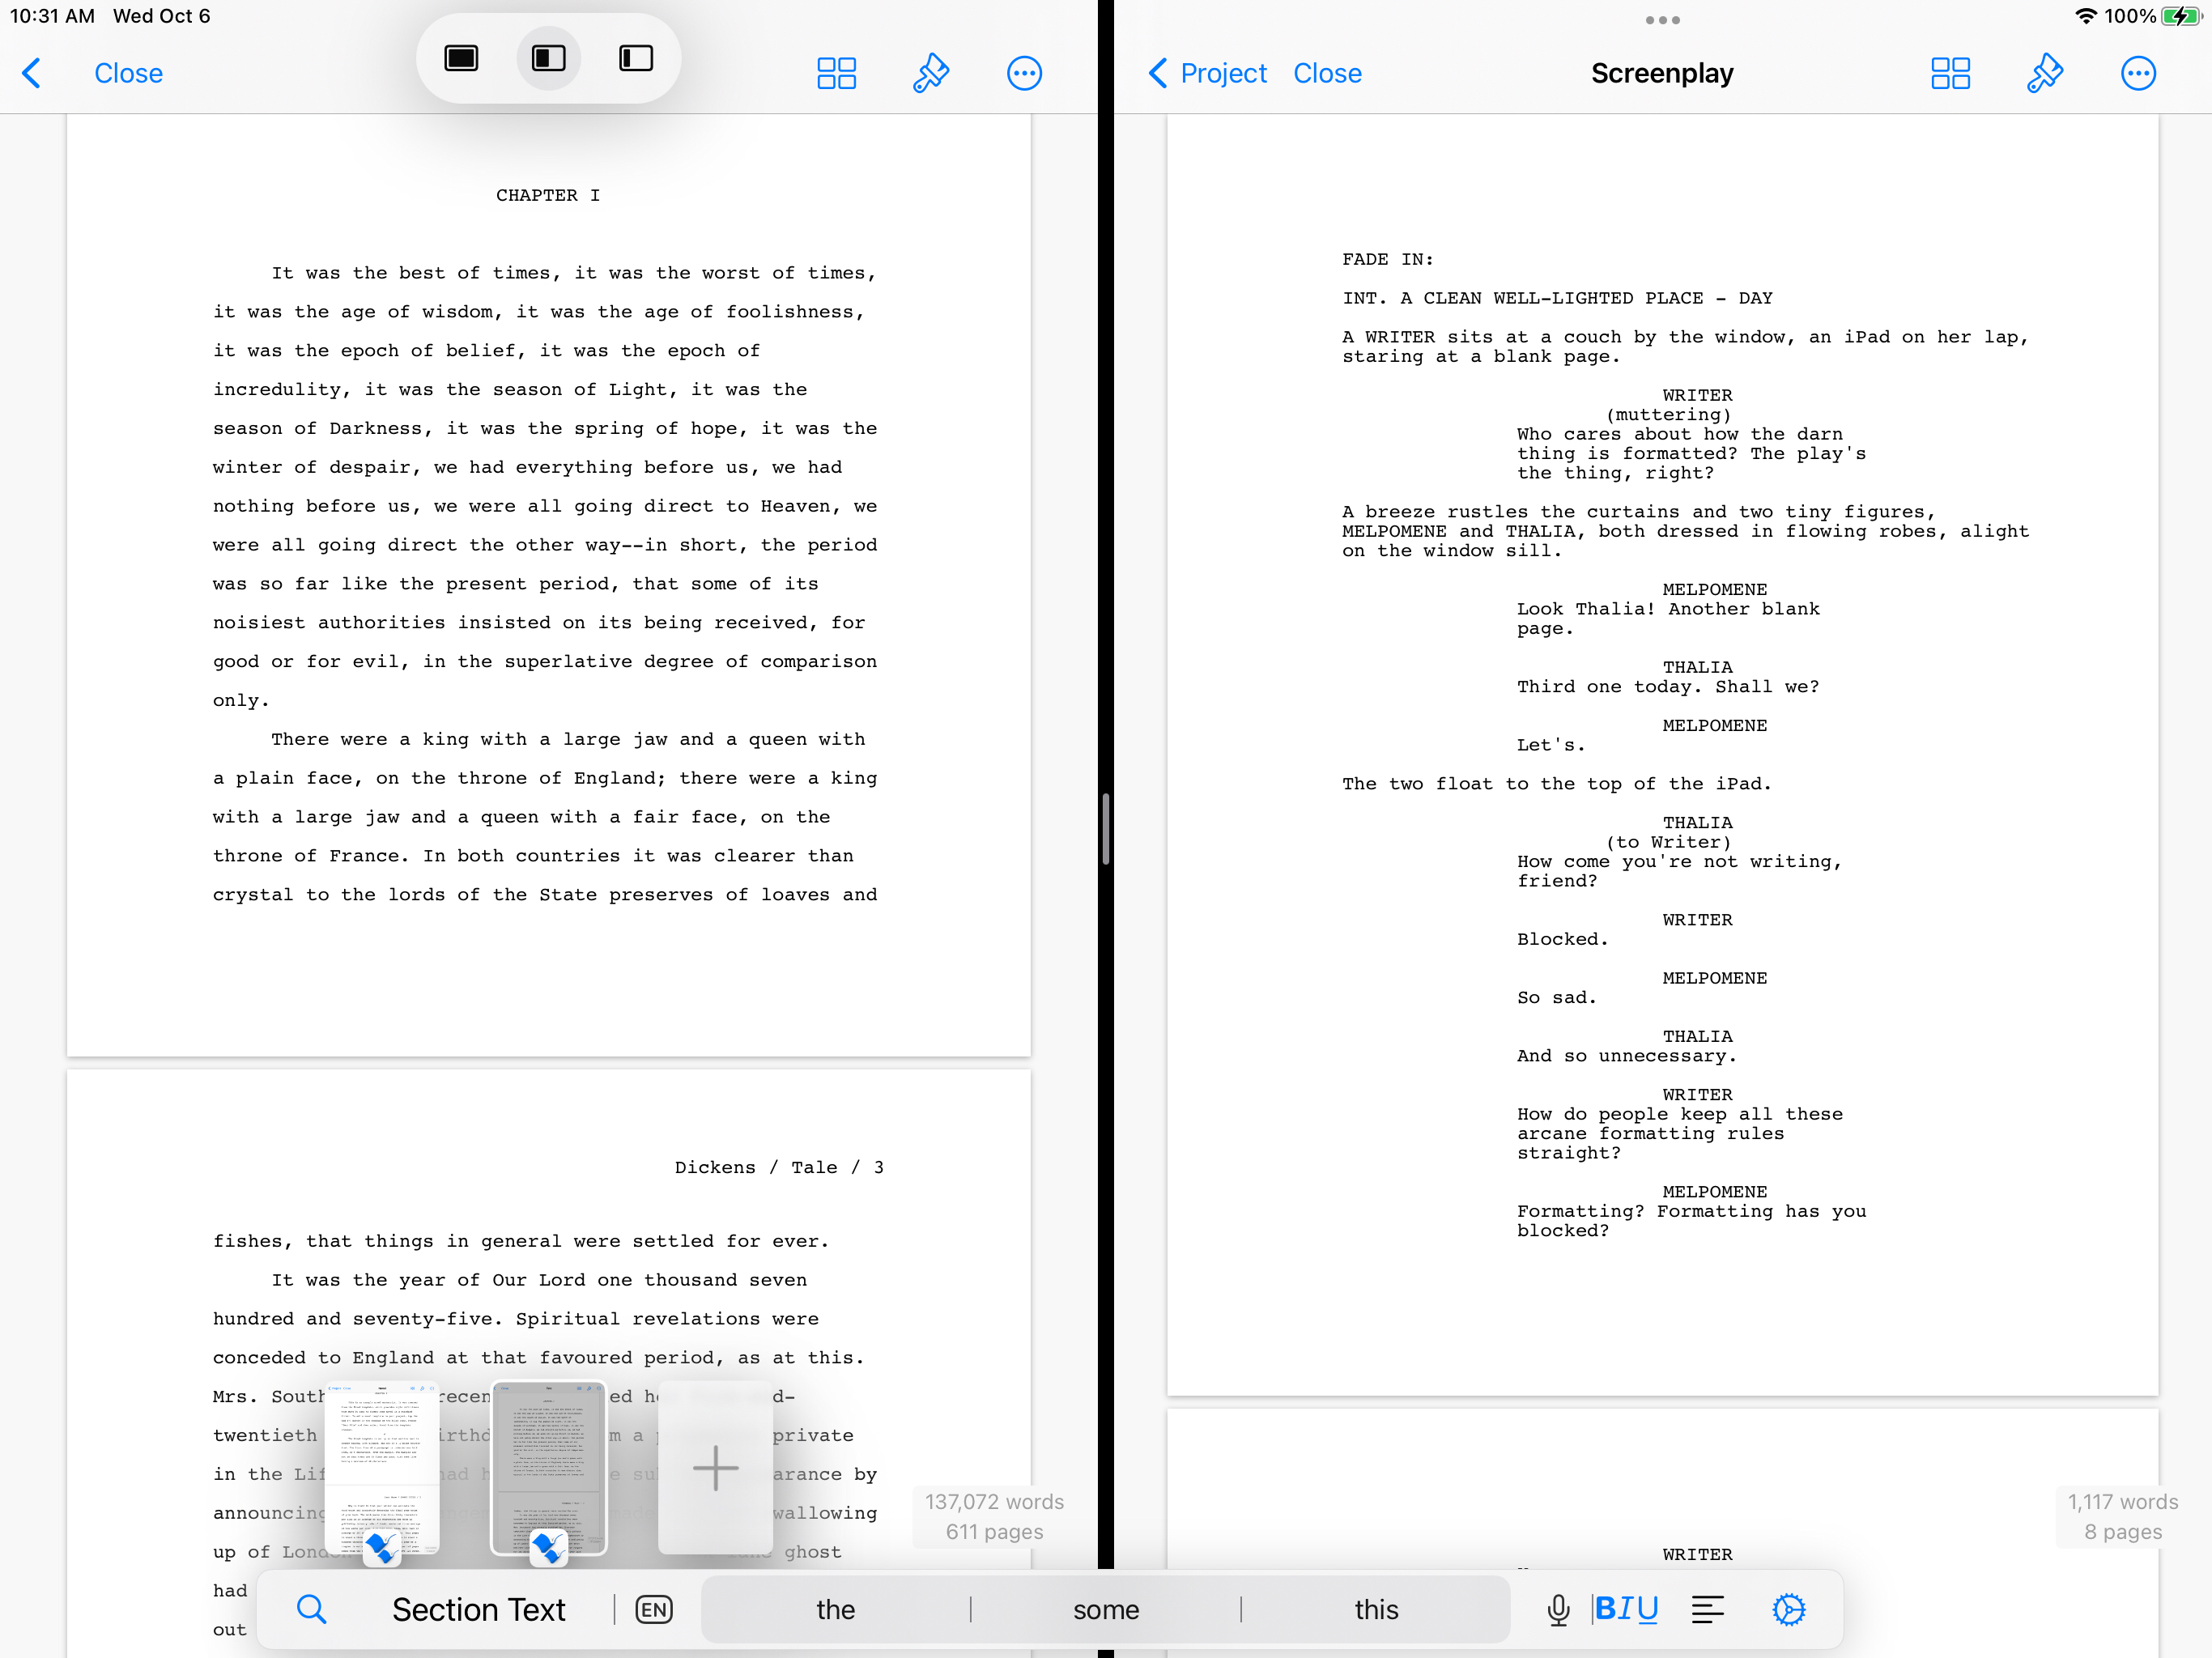Switch the EN keyboard language
Image resolution: width=2212 pixels, height=1658 pixels.
[x=654, y=1609]
